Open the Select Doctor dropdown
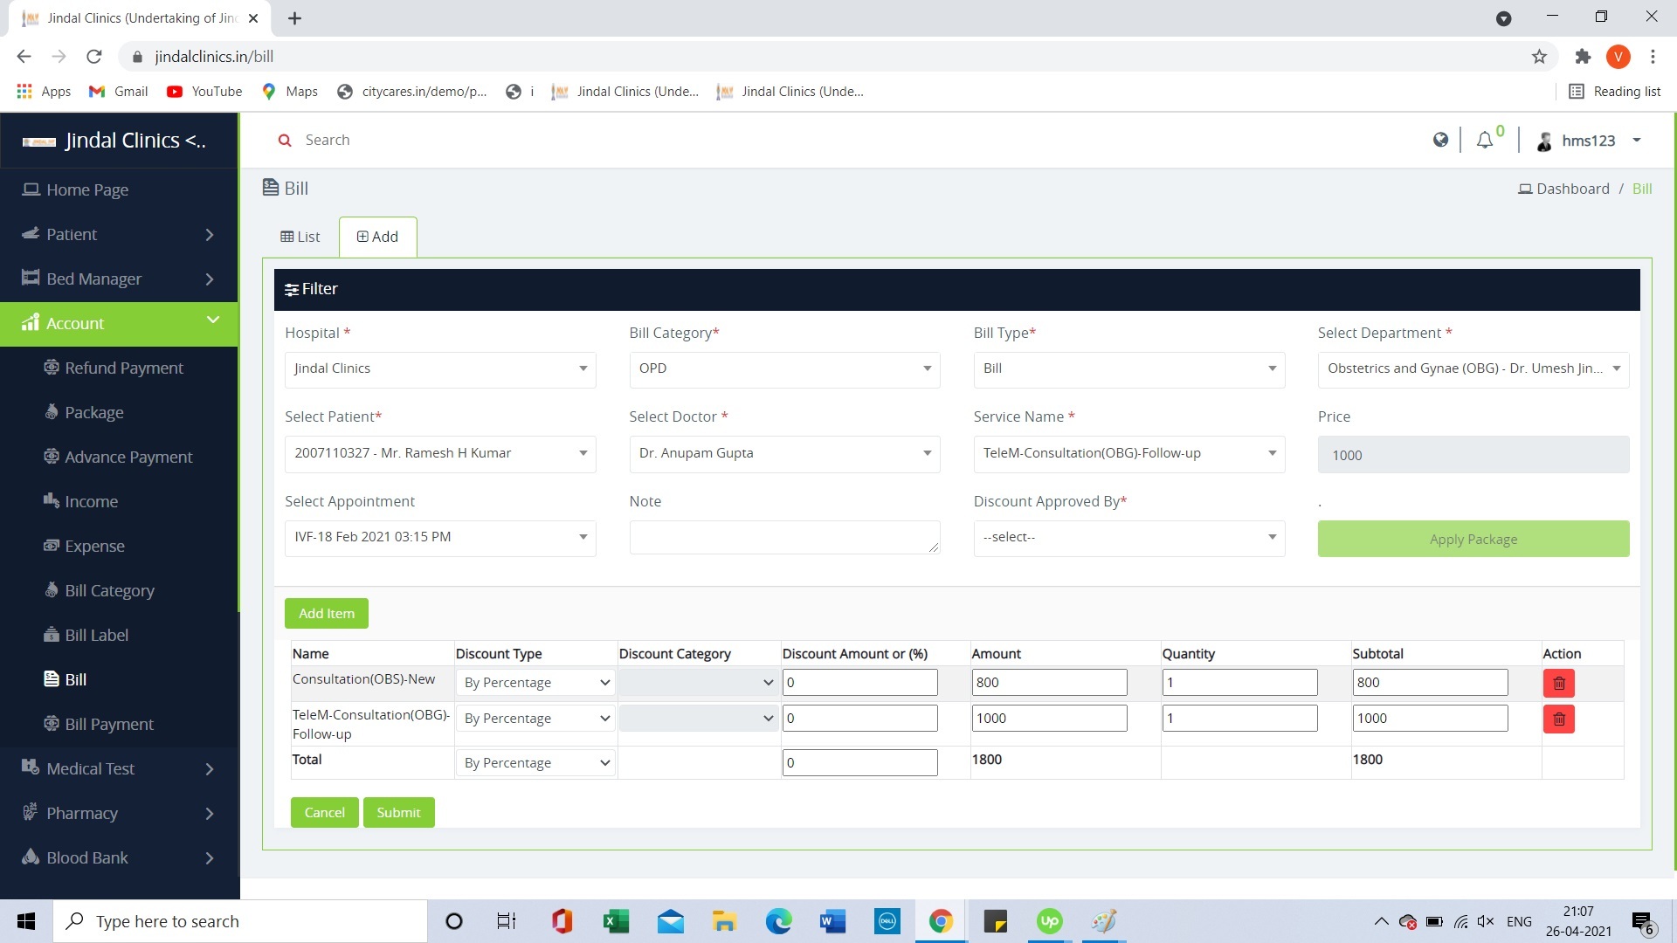Viewport: 1677px width, 943px height. click(783, 453)
